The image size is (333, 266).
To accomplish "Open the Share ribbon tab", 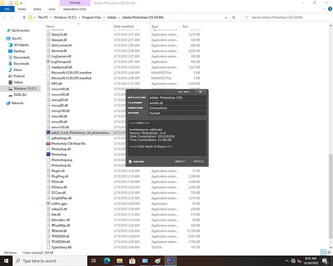I will pyautogui.click(x=37, y=9).
